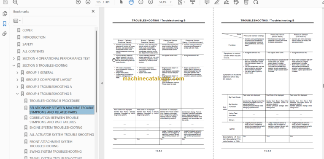Click the 'Bookmarks' panel title
This screenshot has width=324, height=159.
pos(21,11)
